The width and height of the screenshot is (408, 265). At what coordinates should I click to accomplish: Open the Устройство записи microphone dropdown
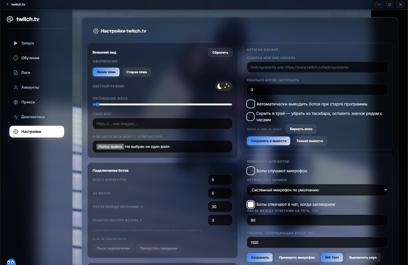click(317, 190)
